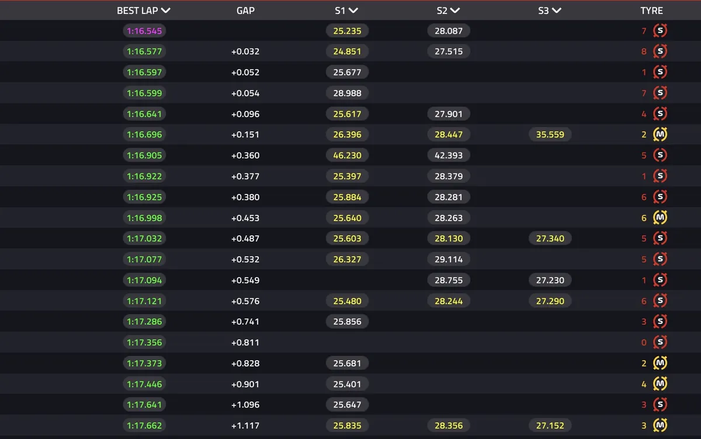Click the soft tyre icon in the 1:17.121 row
This screenshot has height=439, width=701.
pos(660,301)
